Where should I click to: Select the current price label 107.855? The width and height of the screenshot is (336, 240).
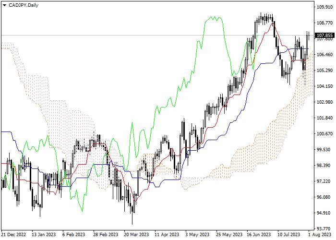(x=324, y=36)
